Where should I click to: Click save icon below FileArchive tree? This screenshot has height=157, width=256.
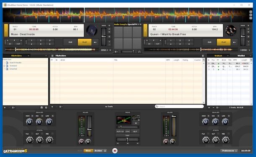pos(42,107)
